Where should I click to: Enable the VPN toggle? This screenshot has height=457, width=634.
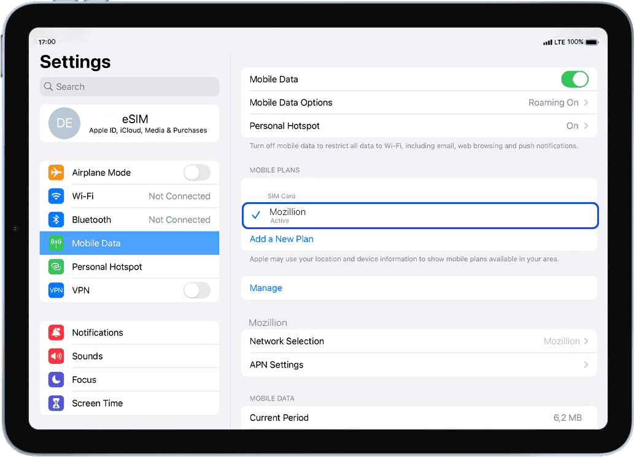point(196,290)
